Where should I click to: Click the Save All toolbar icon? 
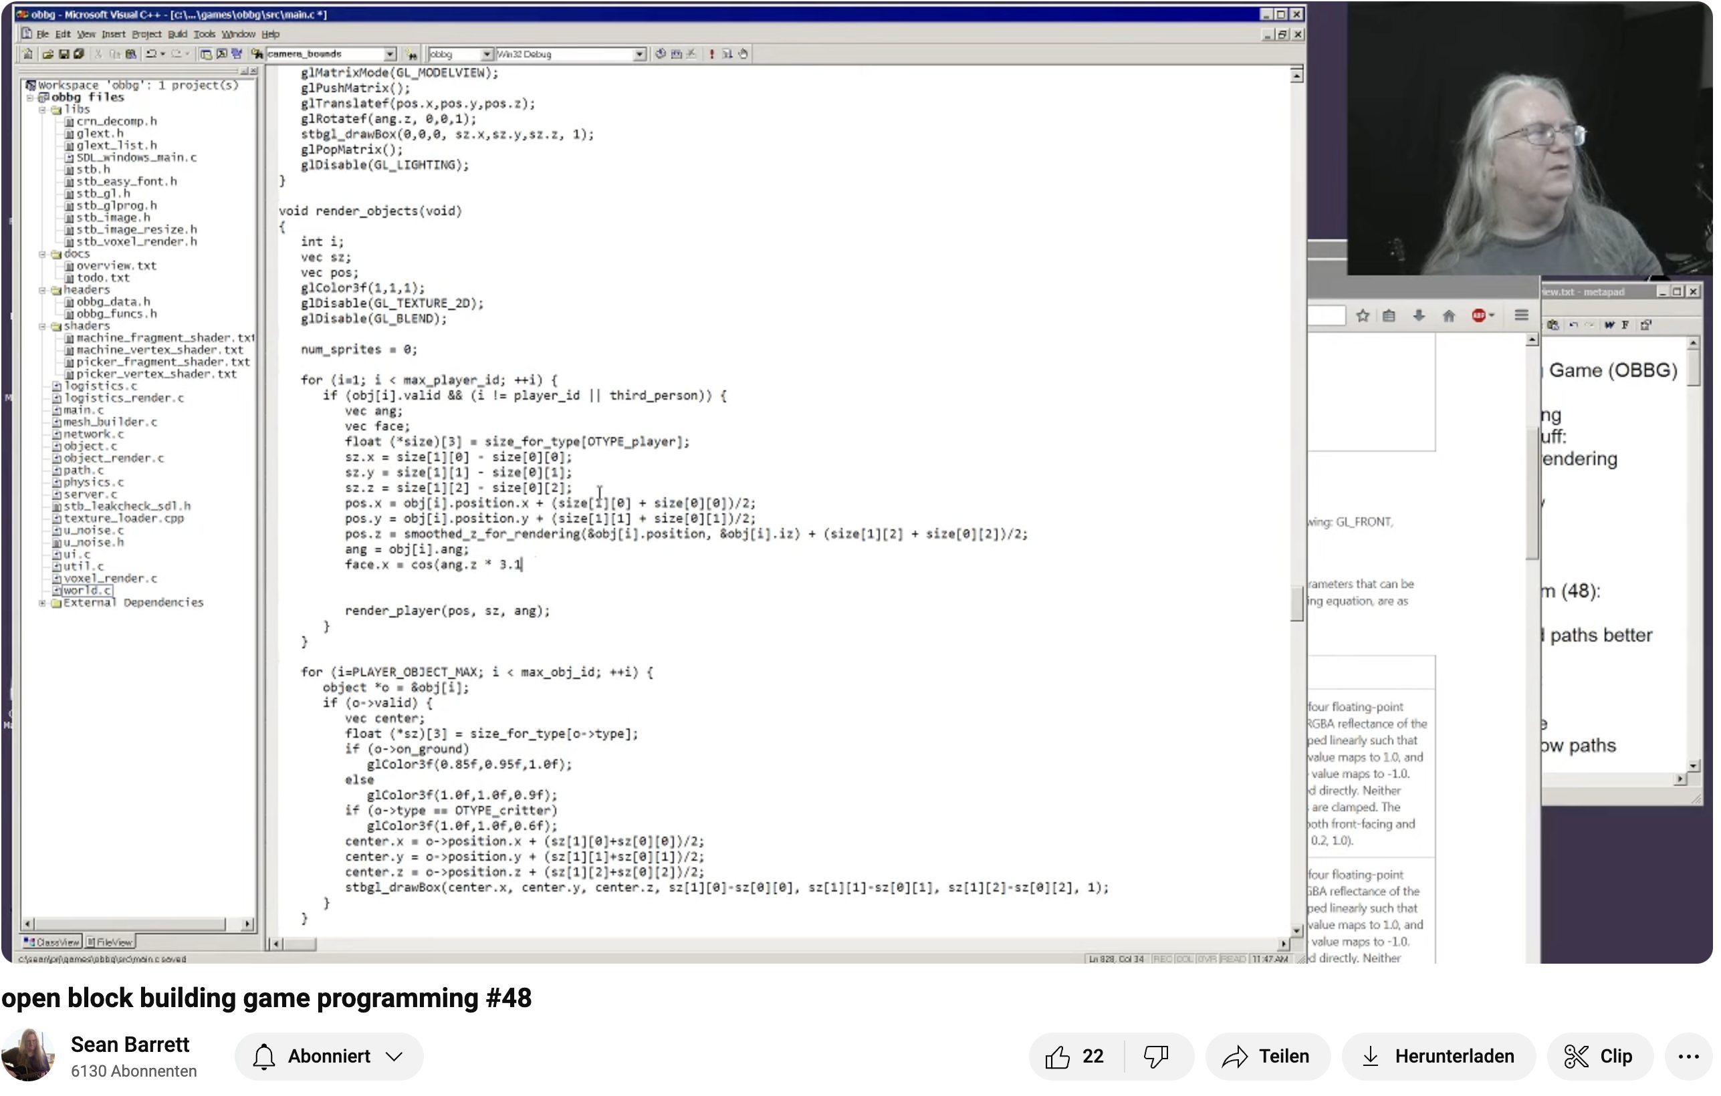click(80, 54)
